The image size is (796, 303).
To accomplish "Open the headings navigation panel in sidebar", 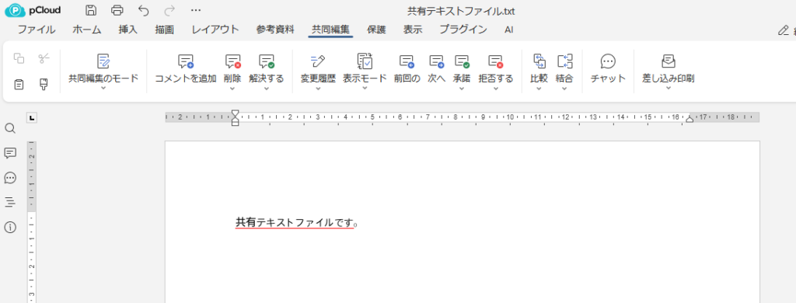I will pos(10,203).
